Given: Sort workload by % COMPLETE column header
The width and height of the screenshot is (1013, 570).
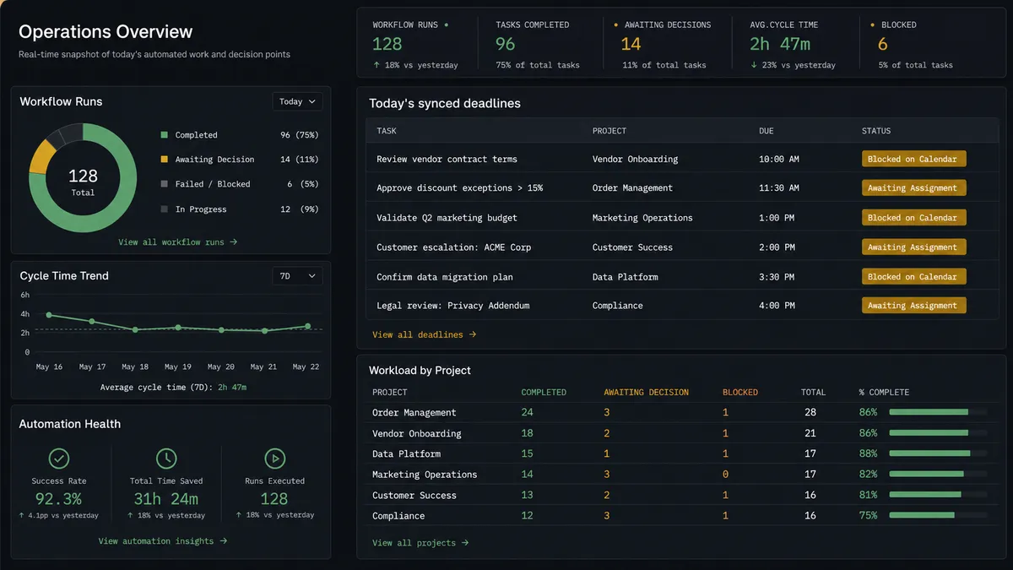Looking at the screenshot, I should coord(884,393).
